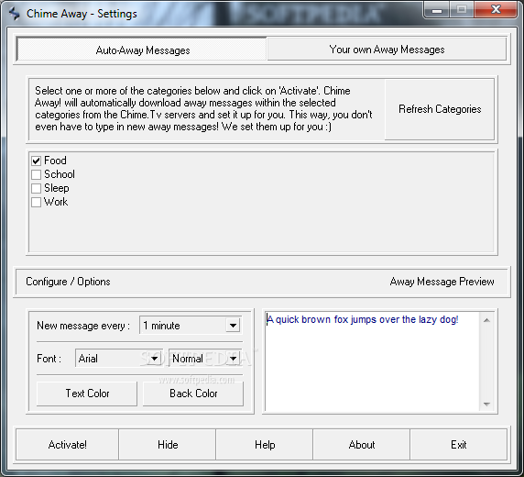The width and height of the screenshot is (524, 477).
Task: Open the About dialog
Action: (362, 445)
